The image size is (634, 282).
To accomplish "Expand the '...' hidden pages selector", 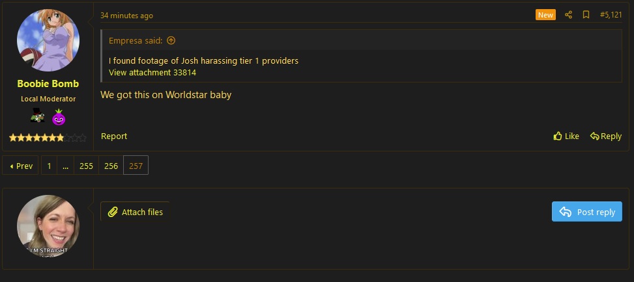I will 65,166.
